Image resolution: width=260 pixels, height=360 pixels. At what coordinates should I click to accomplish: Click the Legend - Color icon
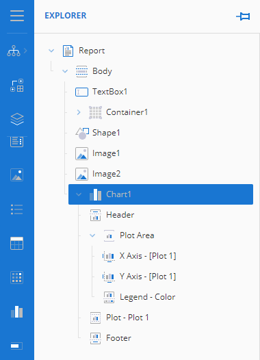click(x=109, y=297)
